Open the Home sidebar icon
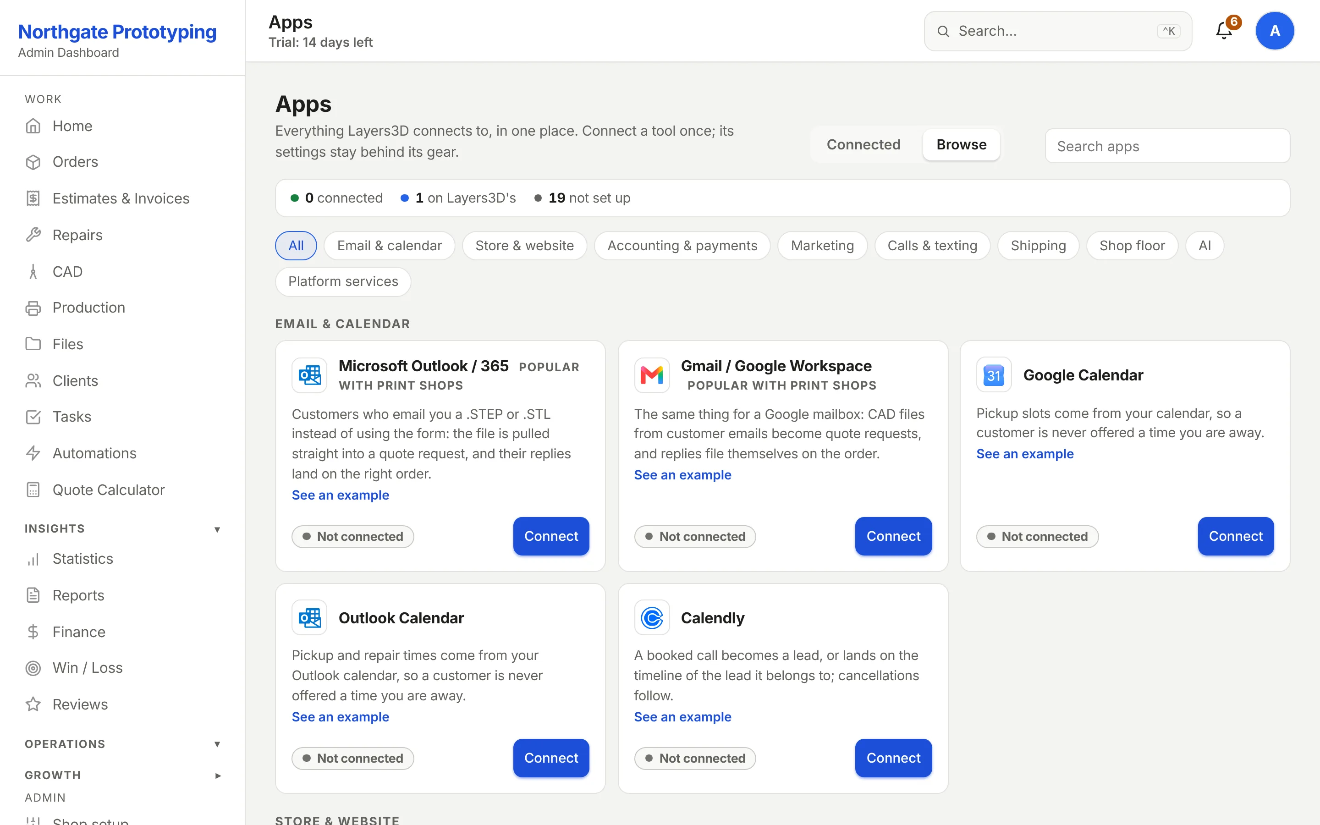The image size is (1320, 825). [33, 126]
